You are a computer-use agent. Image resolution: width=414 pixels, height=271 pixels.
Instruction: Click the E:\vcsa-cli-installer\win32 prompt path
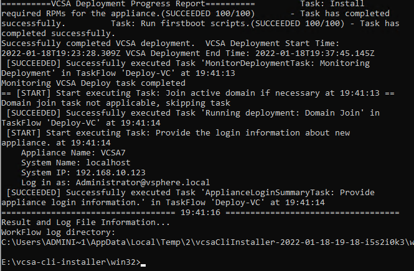point(71,262)
